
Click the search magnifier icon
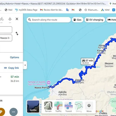pos(30,20)
